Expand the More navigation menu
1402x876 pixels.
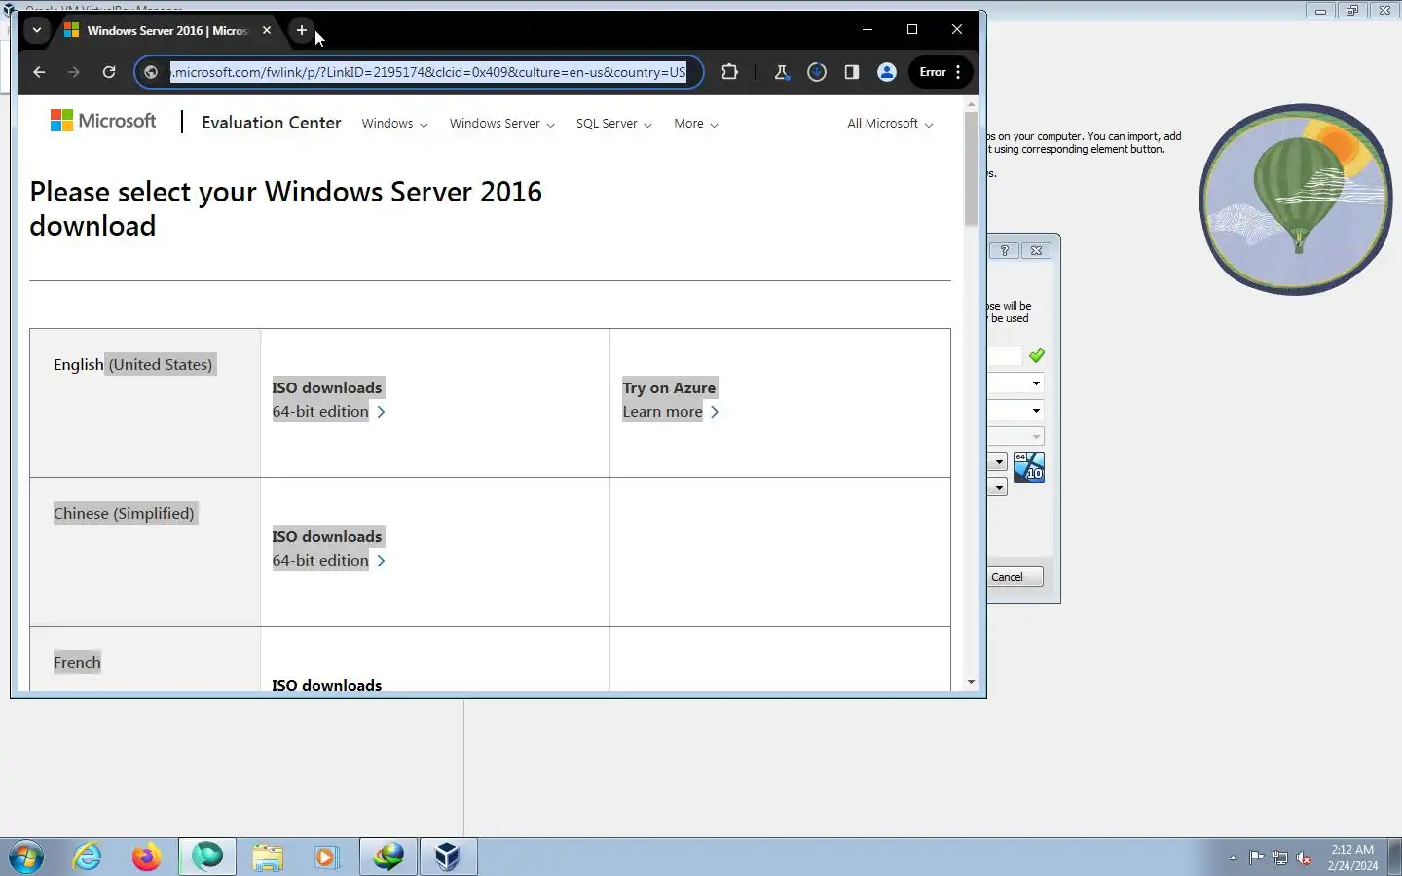coord(696,124)
